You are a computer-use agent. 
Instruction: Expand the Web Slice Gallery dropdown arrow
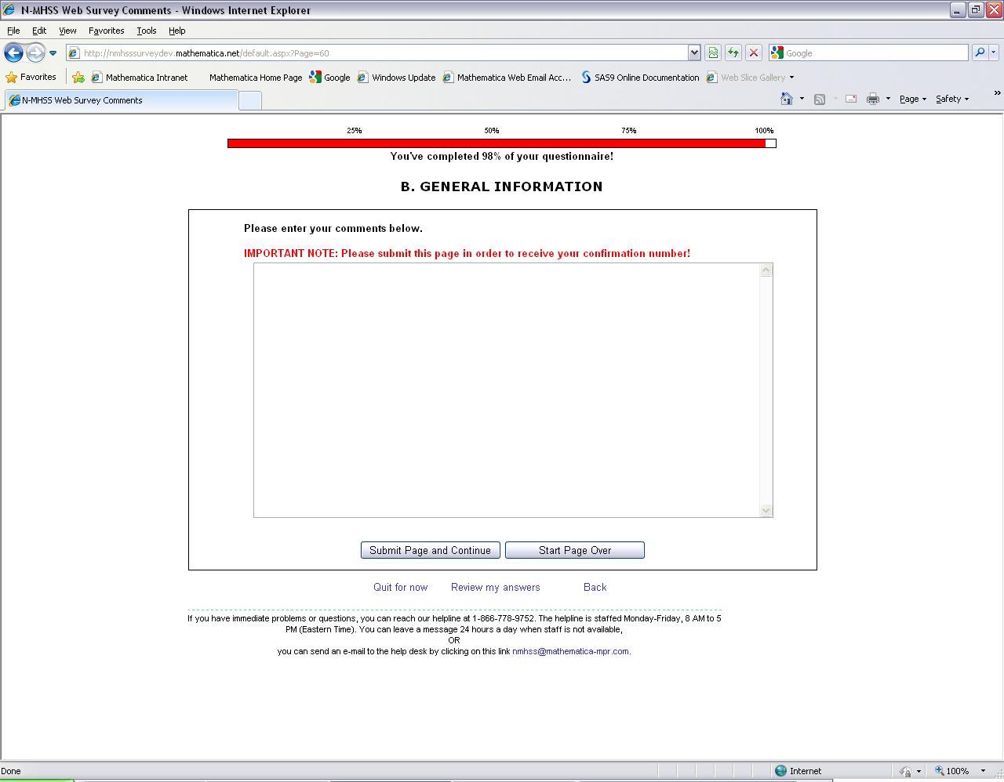(x=791, y=78)
